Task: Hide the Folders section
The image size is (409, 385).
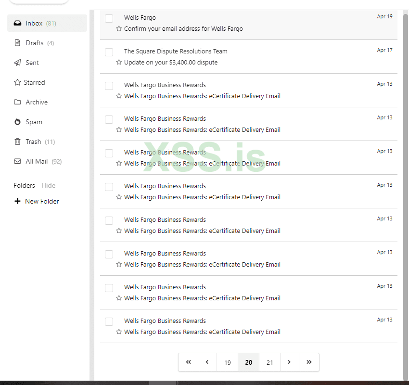Action: tap(48, 185)
